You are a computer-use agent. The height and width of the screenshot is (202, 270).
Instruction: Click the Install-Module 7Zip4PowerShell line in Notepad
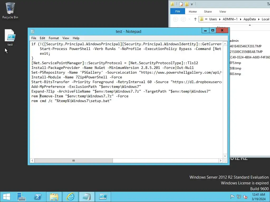coord(77,77)
